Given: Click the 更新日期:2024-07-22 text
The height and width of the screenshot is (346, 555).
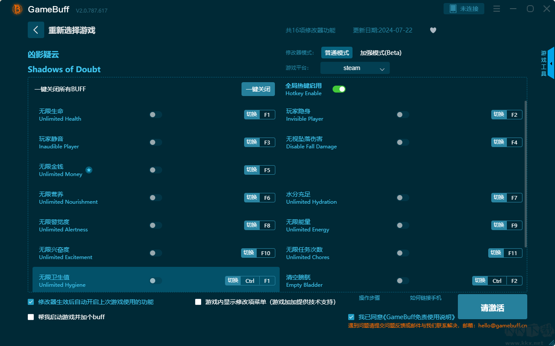Looking at the screenshot, I should (382, 30).
